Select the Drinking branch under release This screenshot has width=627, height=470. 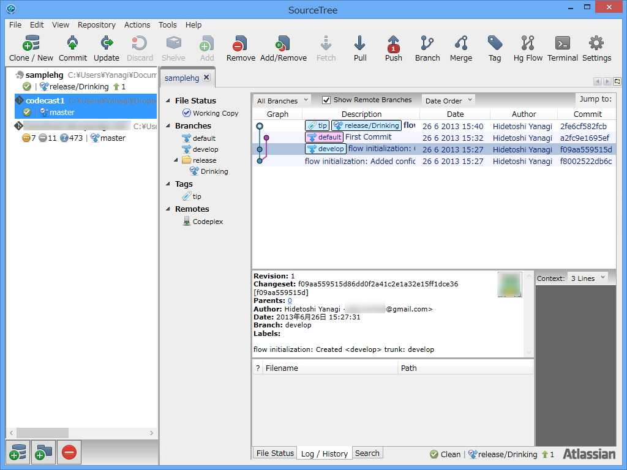[209, 171]
